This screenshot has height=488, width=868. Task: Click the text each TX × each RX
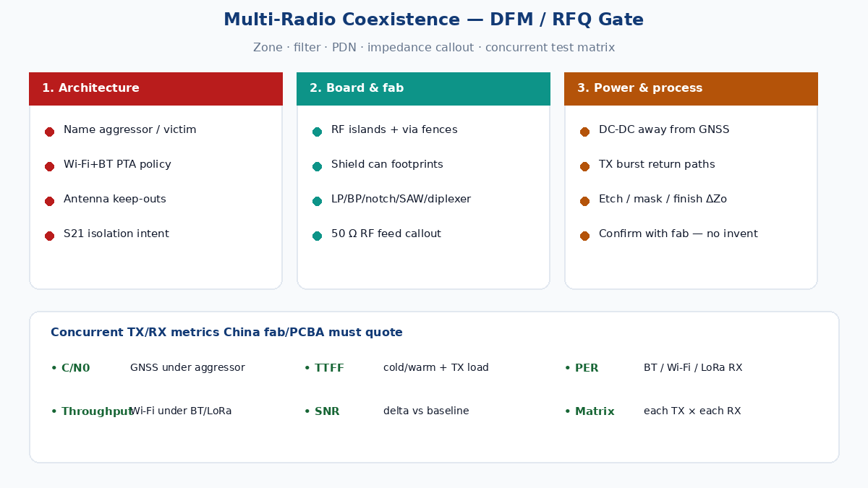pos(692,411)
